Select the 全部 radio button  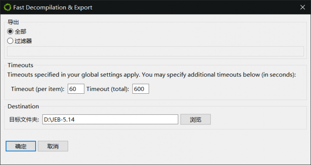[x=10, y=32]
